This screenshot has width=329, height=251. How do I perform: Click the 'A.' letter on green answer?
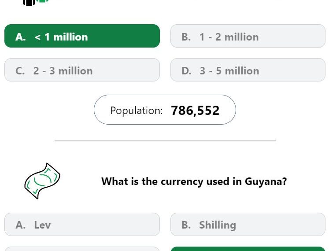pos(21,37)
